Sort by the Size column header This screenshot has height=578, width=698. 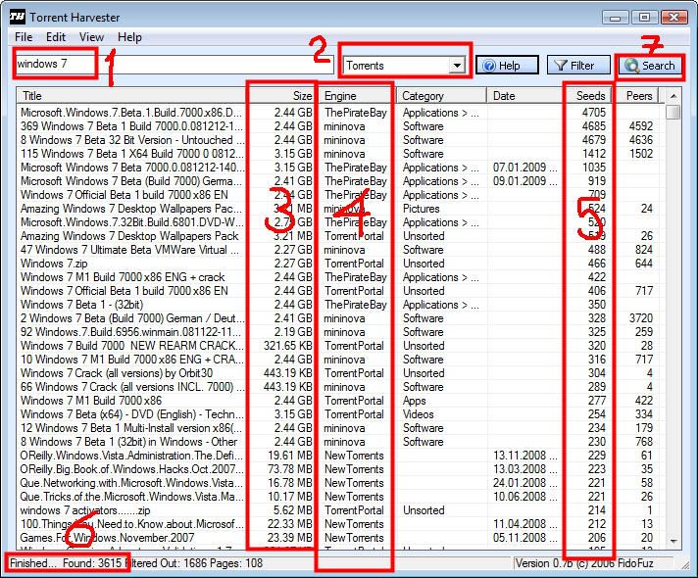(281, 96)
